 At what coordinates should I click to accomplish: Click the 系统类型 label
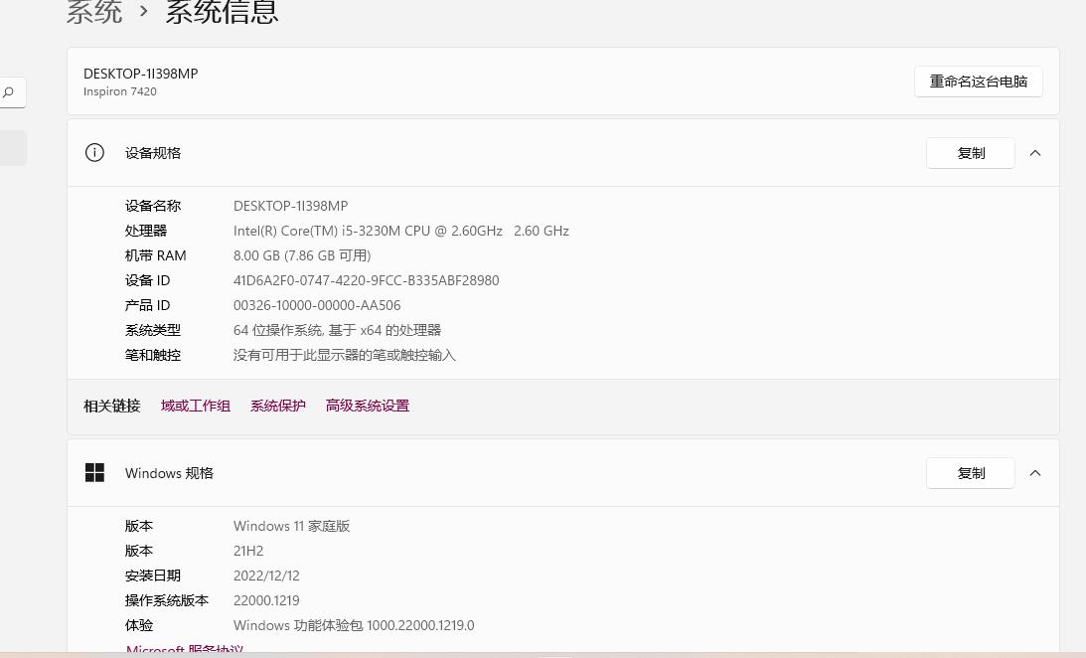[x=152, y=330]
